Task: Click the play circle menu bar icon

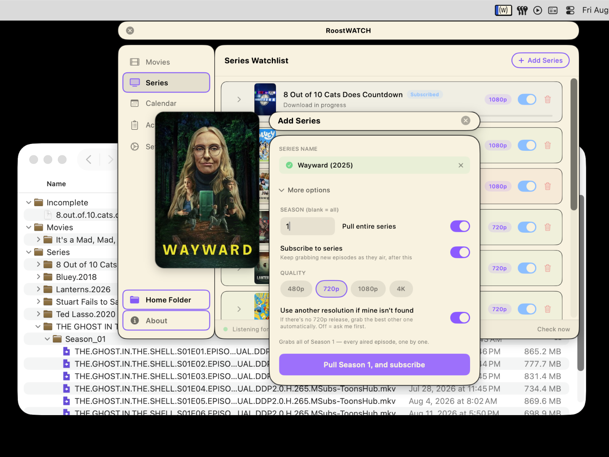Action: 537,10
